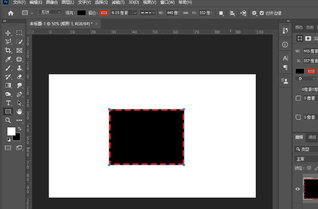Select the Crop tool

8,50
